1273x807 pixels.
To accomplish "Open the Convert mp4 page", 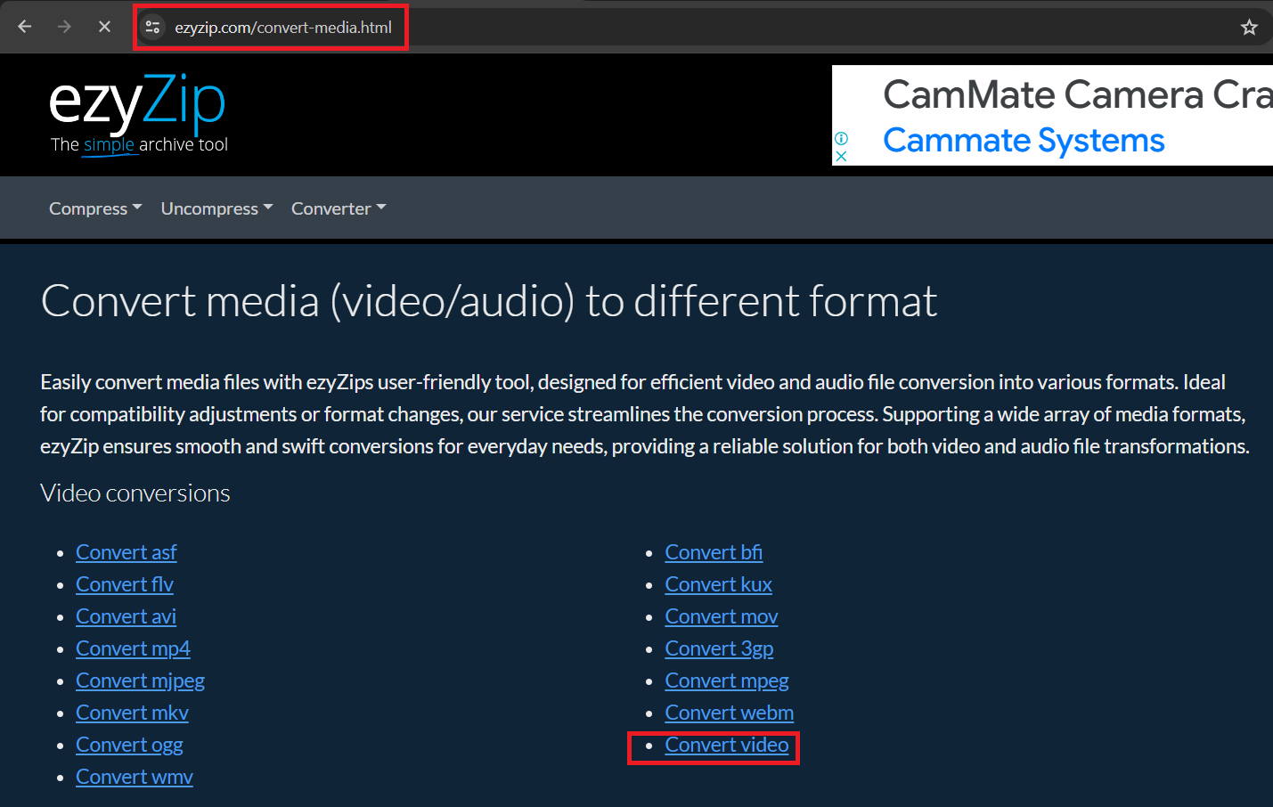I will (133, 648).
